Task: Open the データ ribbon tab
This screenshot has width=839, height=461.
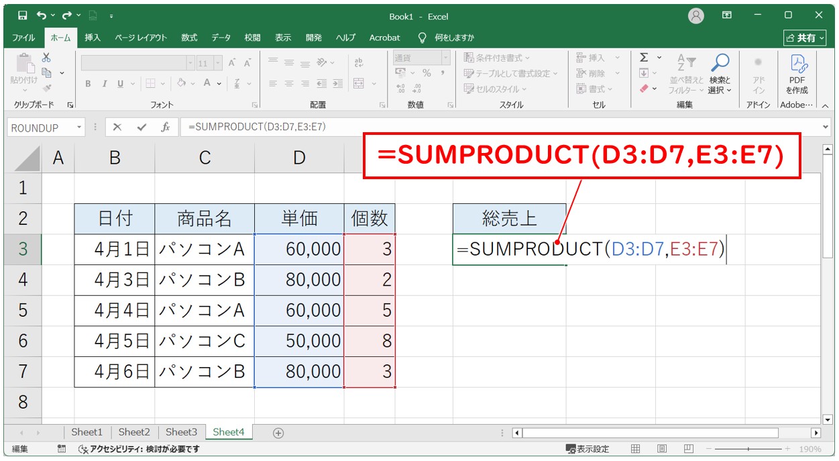Action: [221, 38]
